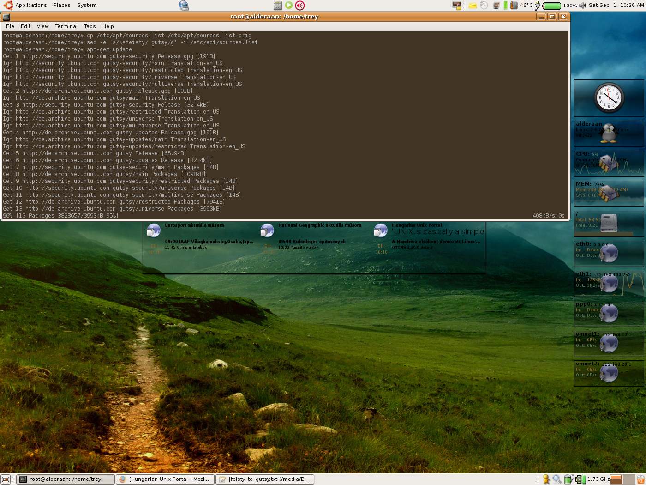Image resolution: width=646 pixels, height=485 pixels.
Task: Click the 09:00 IAAF Világbajnokság programme entry
Action: pyautogui.click(x=209, y=242)
